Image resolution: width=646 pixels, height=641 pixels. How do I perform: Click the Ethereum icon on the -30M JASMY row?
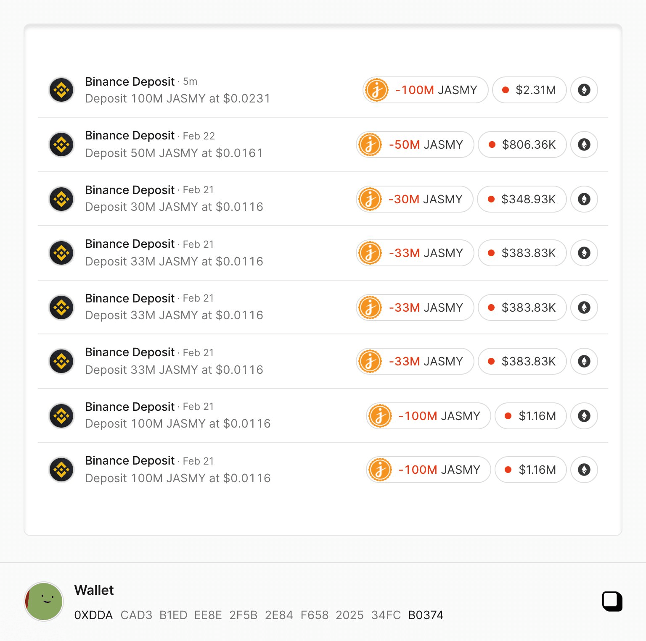(584, 199)
